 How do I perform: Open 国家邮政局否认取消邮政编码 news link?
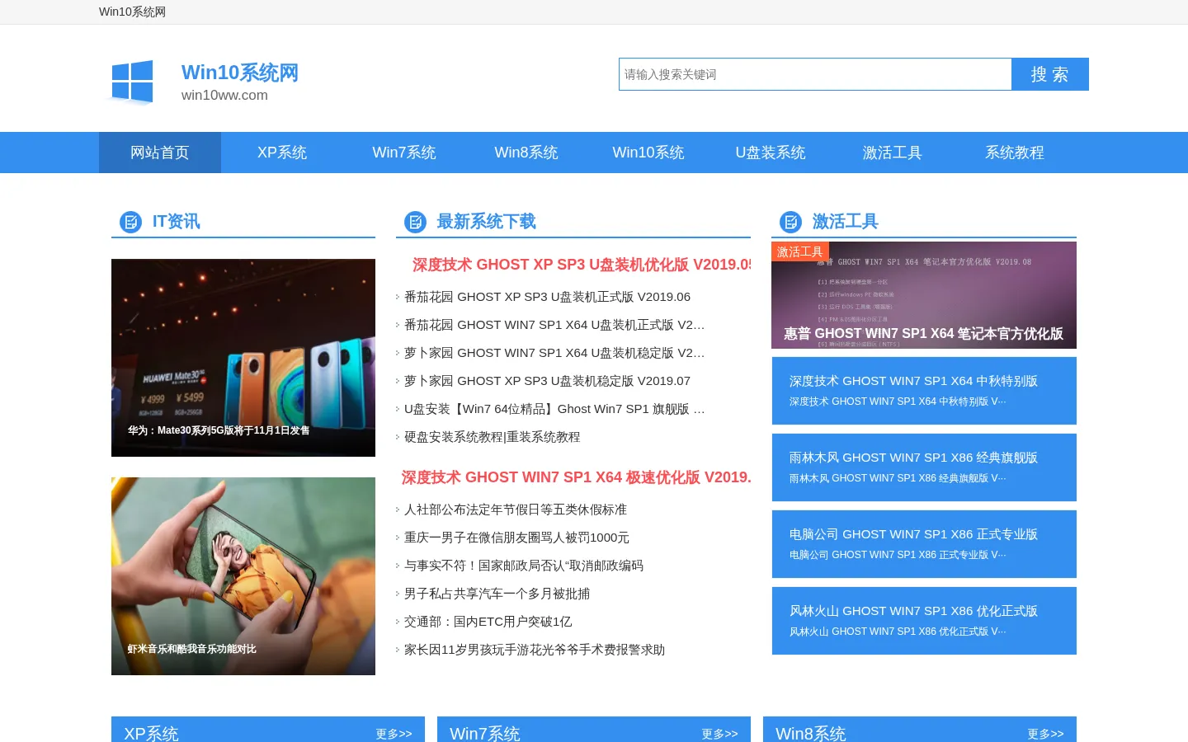click(x=524, y=566)
